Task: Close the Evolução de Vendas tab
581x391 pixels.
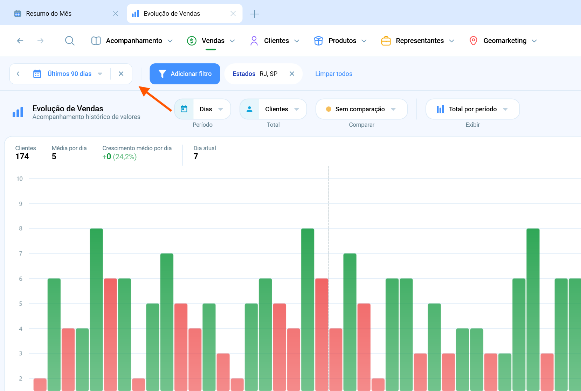Action: [233, 14]
